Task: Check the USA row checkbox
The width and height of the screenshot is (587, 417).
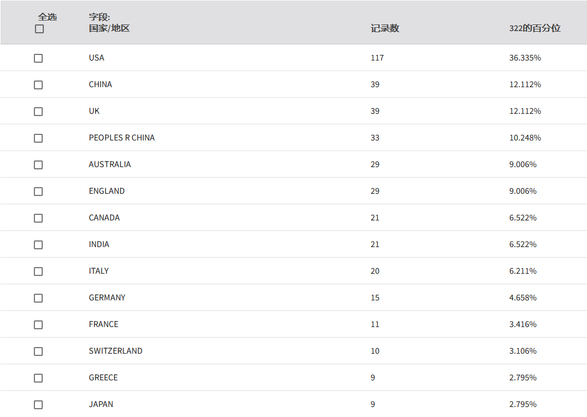Action: tap(38, 58)
